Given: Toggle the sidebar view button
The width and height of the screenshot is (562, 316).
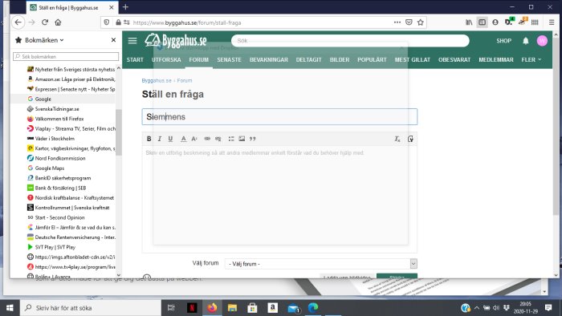Looking at the screenshot, I should point(482,22).
